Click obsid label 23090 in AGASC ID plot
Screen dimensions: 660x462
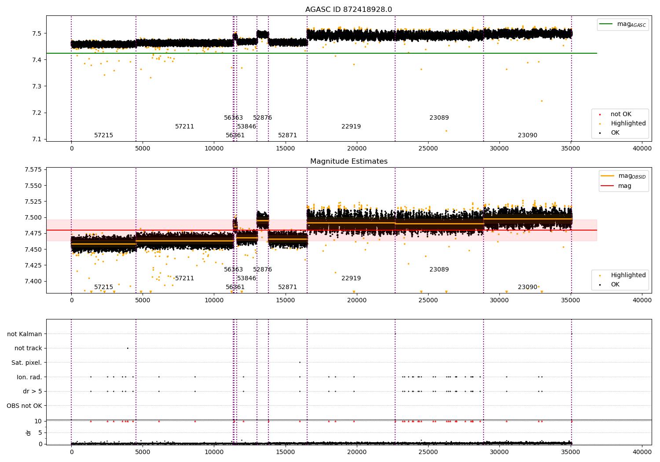pos(528,136)
